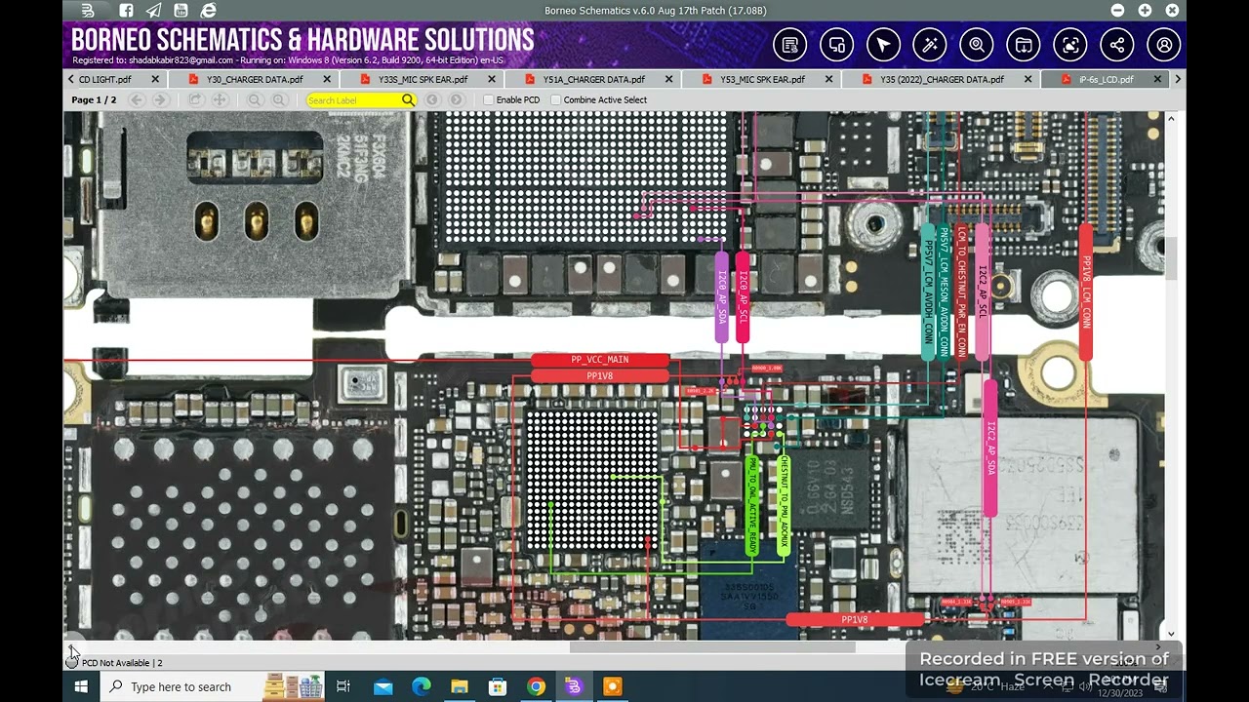1249x702 pixels.
Task: Click the I2C0_AP_SDA purple label
Action: [721, 297]
